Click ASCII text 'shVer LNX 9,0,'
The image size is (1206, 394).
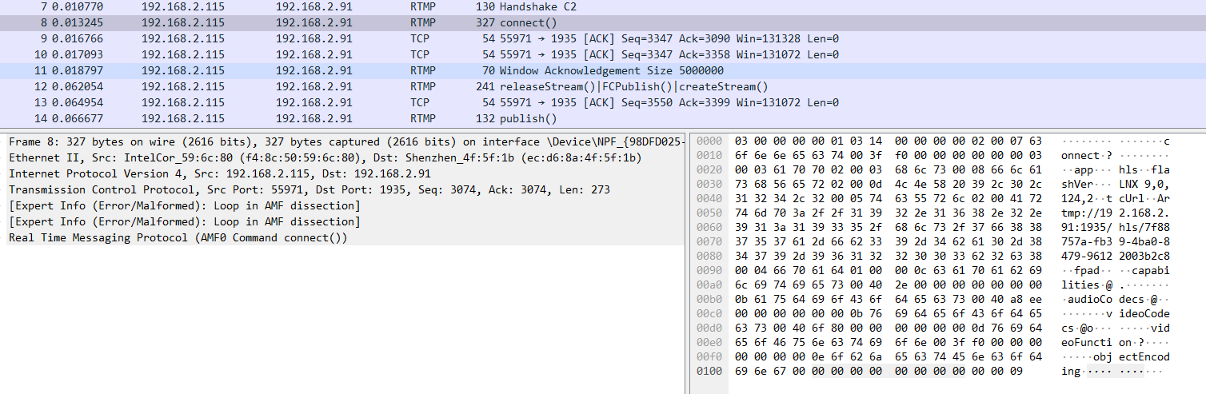click(x=1115, y=185)
